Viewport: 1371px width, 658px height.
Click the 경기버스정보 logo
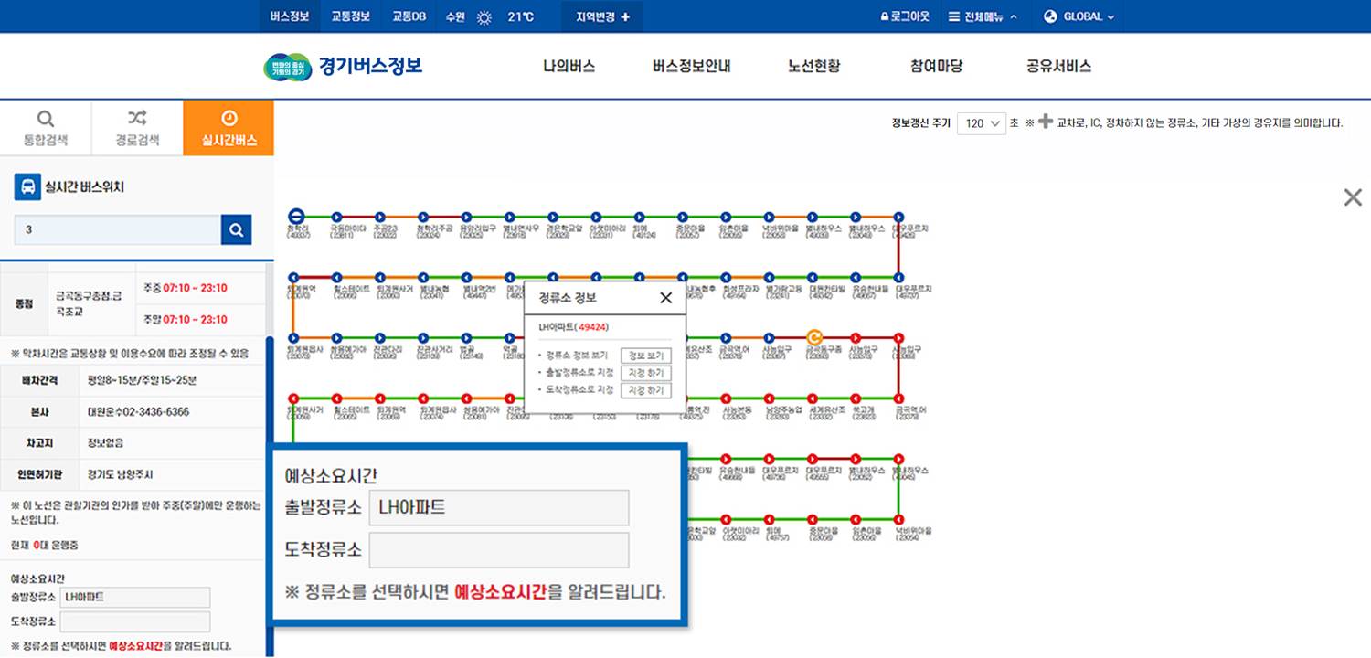[x=343, y=66]
